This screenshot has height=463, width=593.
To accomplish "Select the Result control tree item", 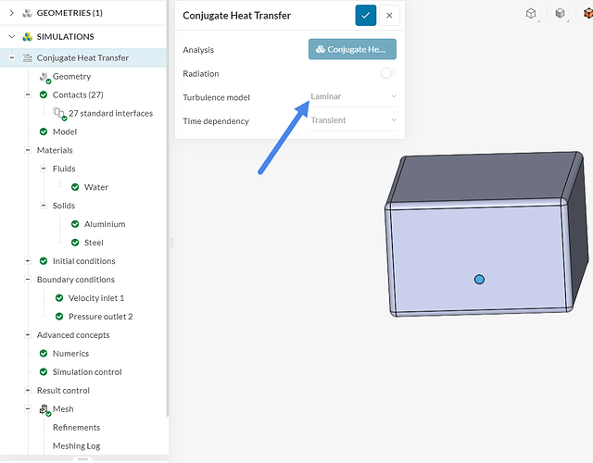I will coord(63,391).
